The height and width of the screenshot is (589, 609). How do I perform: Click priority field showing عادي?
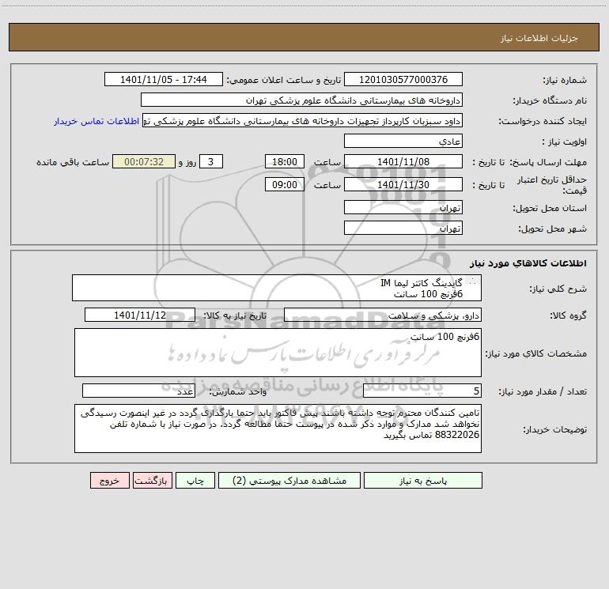[403, 141]
